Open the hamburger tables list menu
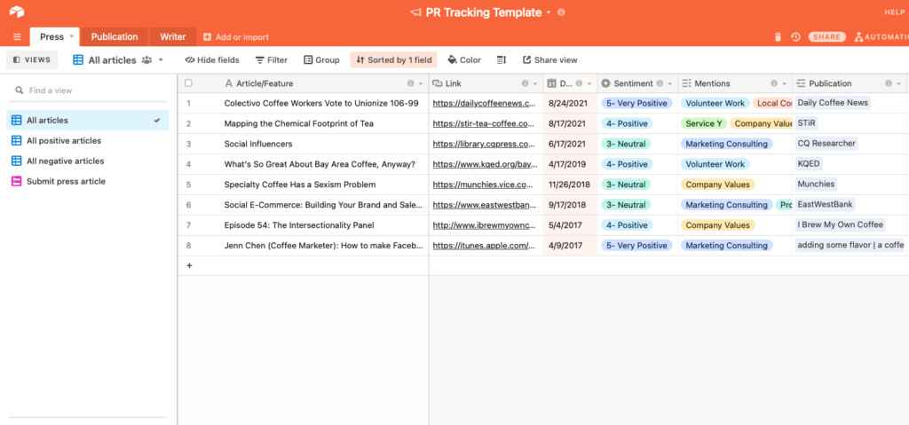909x425 pixels. 17,36
